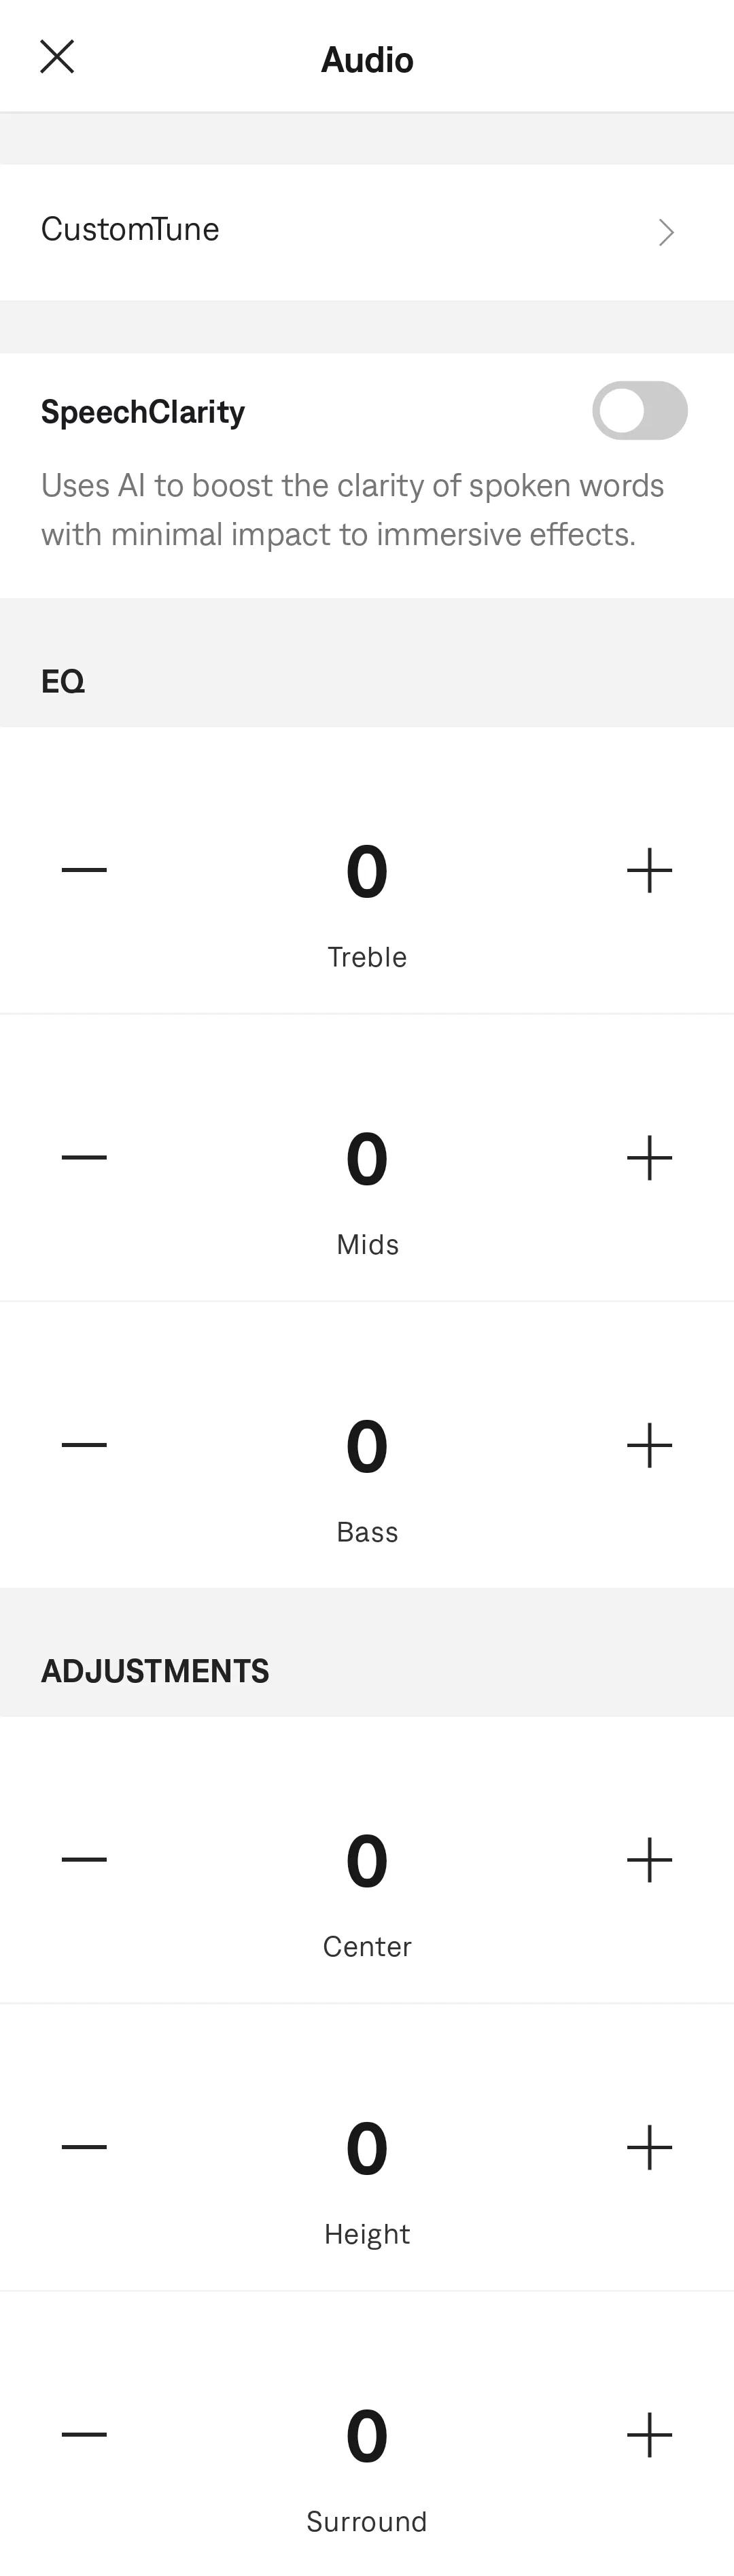Lower the Height channel level
The width and height of the screenshot is (734, 2576).
[x=84, y=2146]
